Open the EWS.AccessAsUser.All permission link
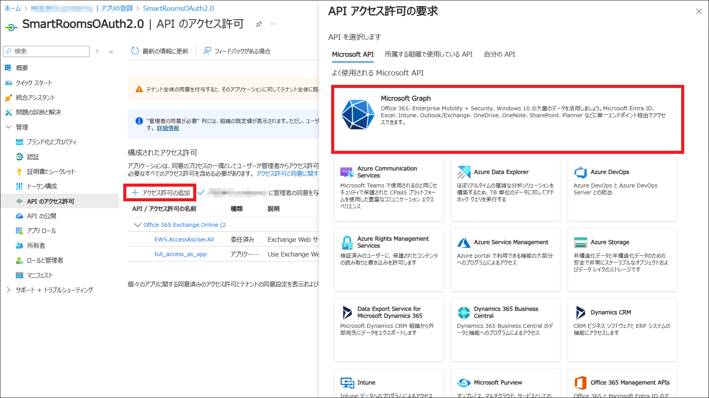The image size is (709, 398). [x=184, y=239]
